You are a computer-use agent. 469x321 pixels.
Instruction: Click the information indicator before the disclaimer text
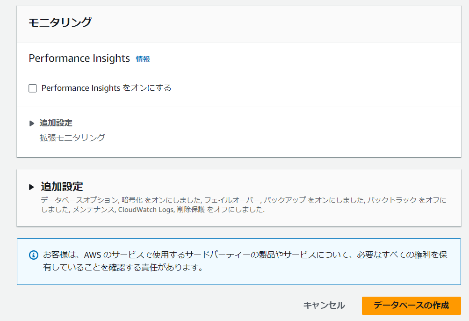33,255
